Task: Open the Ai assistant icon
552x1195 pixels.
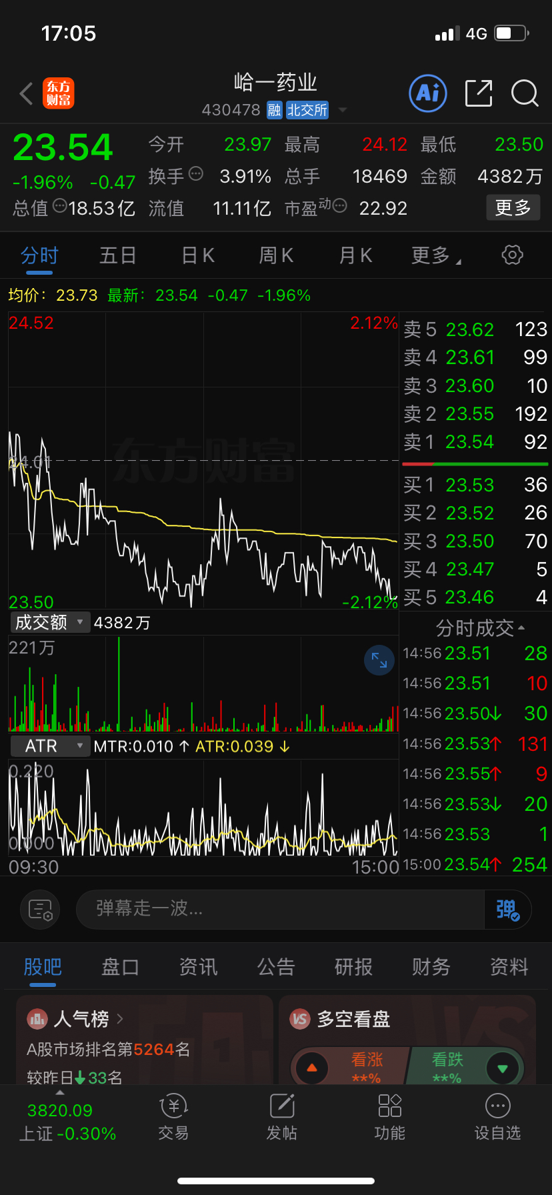Action: pyautogui.click(x=427, y=93)
